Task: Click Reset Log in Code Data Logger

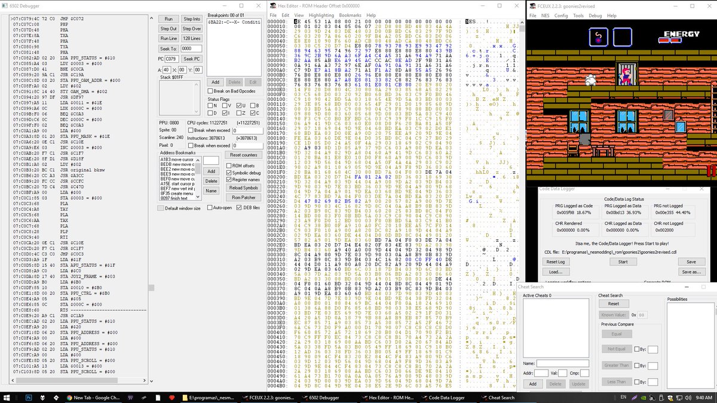Action: coord(556,262)
